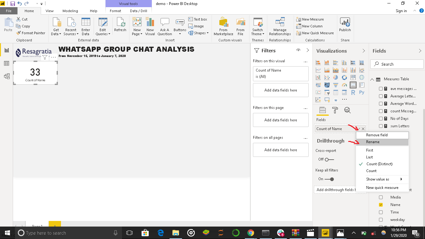Switch to the Modeling ribbon tab

(70, 11)
